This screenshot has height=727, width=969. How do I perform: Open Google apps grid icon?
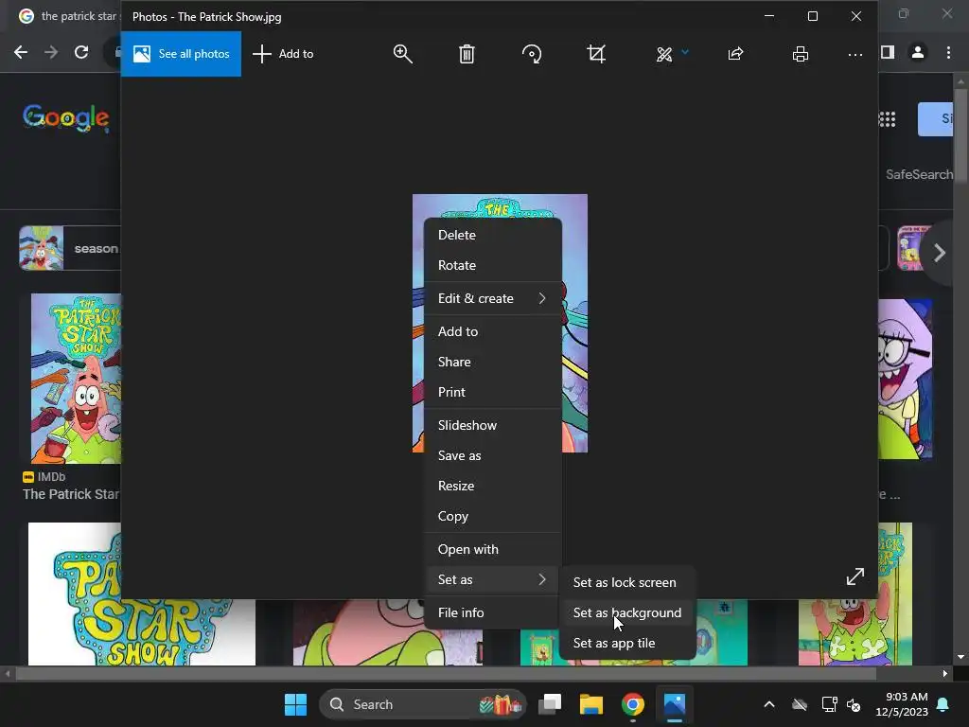coord(887,119)
